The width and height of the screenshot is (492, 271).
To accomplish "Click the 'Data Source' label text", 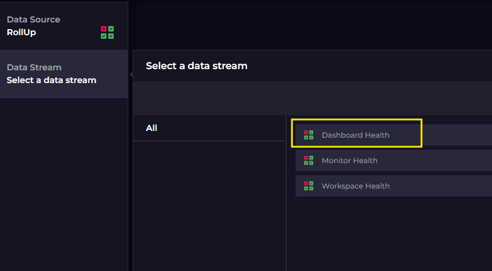I will tap(33, 19).
